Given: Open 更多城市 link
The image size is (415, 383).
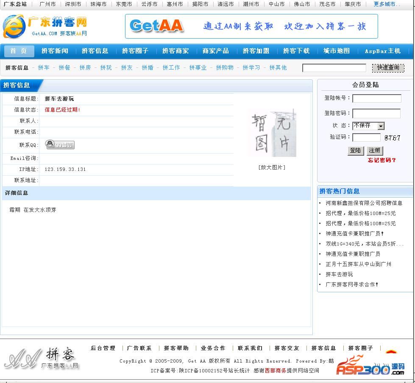Looking at the screenshot, I should 387,4.
